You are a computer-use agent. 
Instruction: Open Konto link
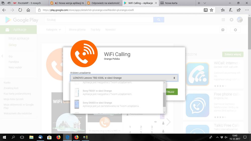7,83
